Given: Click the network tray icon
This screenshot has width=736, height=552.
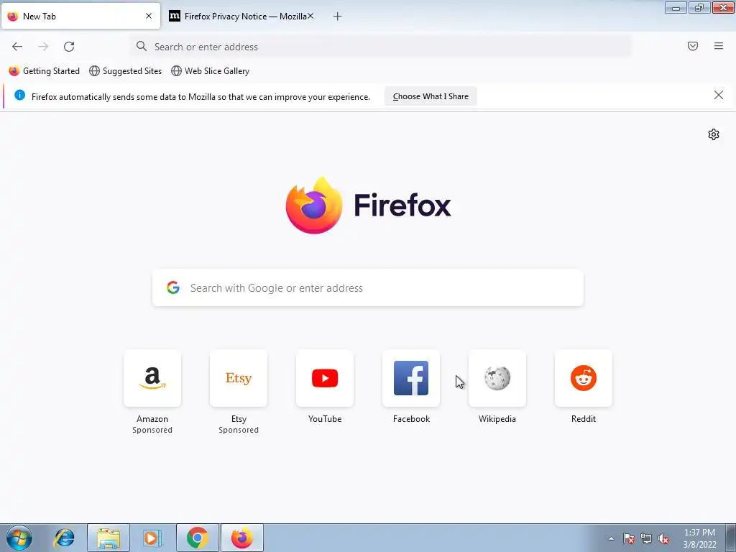Looking at the screenshot, I should [x=646, y=538].
